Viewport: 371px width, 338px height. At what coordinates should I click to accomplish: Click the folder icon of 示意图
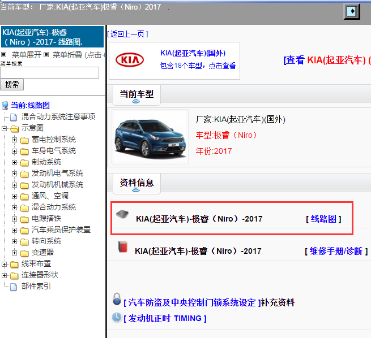coord(14,129)
